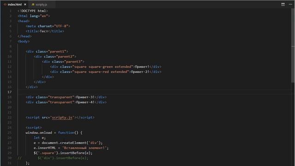The width and height of the screenshot is (295, 166).
Task: Close the index.html tab
Action: [x=25, y=4]
